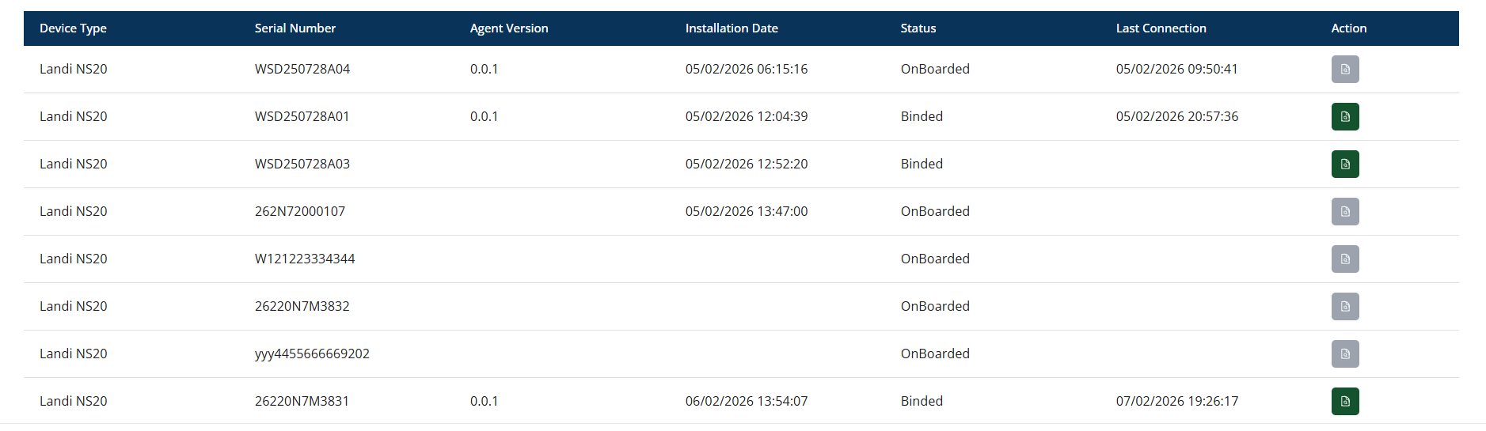1486x431 pixels.
Task: Click Last Connection column header
Action: pos(1161,28)
